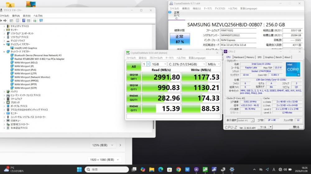Open File Explorer from the taskbar
Image resolution: width=311 pixels, height=174 pixels.
click(151, 169)
